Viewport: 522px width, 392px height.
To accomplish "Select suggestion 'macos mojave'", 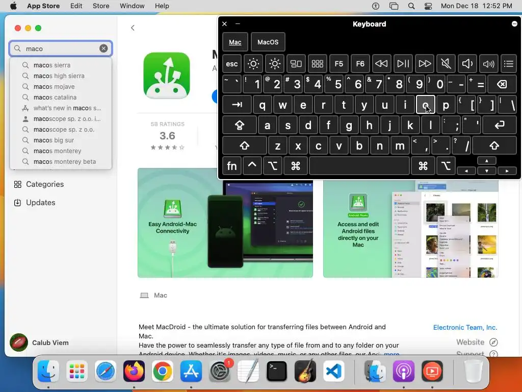I will (x=61, y=86).
